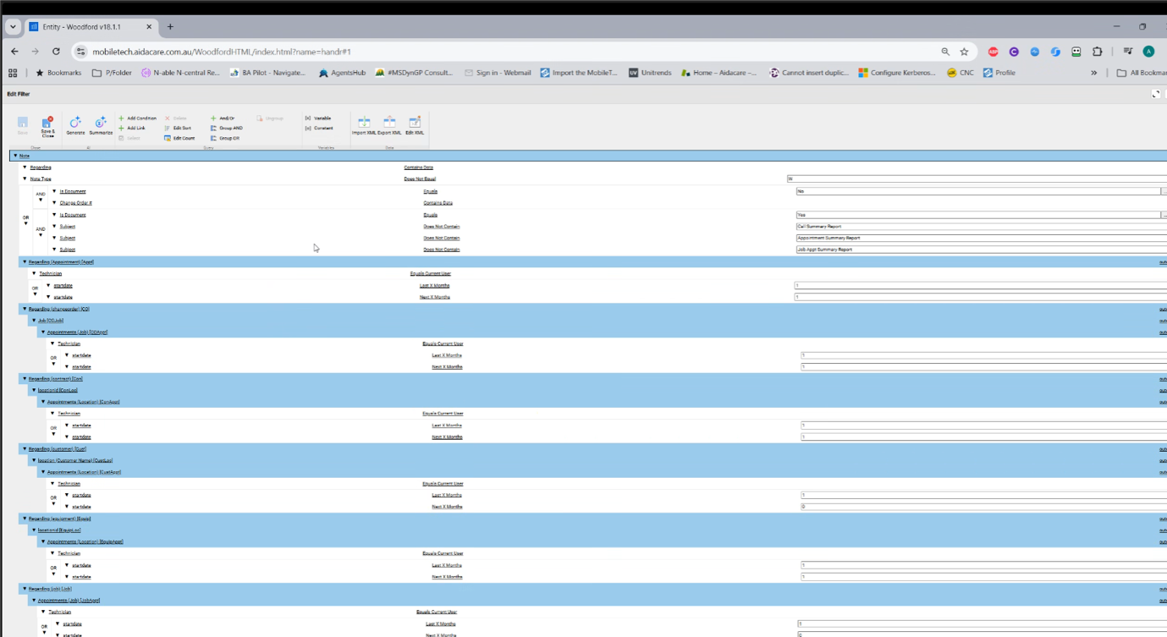Click the Save & Close toolbar icon
1167x637 pixels.
(47, 127)
